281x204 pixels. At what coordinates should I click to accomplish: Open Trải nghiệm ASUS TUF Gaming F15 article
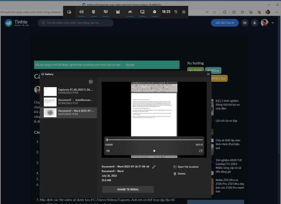click(x=229, y=166)
